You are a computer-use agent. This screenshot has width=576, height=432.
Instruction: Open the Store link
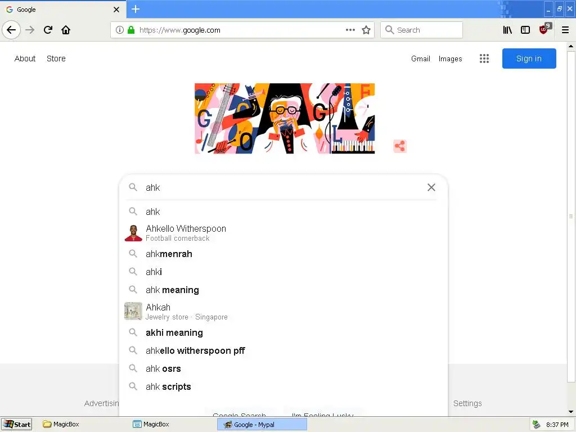tap(56, 58)
